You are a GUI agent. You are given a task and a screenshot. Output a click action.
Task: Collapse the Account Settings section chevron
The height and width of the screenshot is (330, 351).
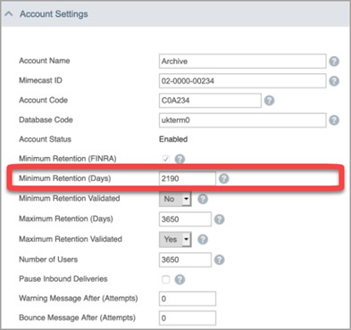point(9,13)
